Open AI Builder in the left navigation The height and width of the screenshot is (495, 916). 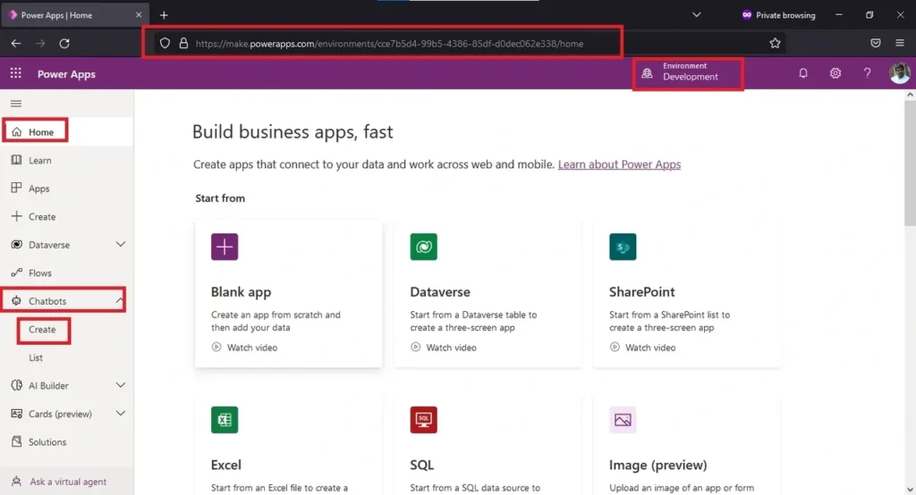48,386
